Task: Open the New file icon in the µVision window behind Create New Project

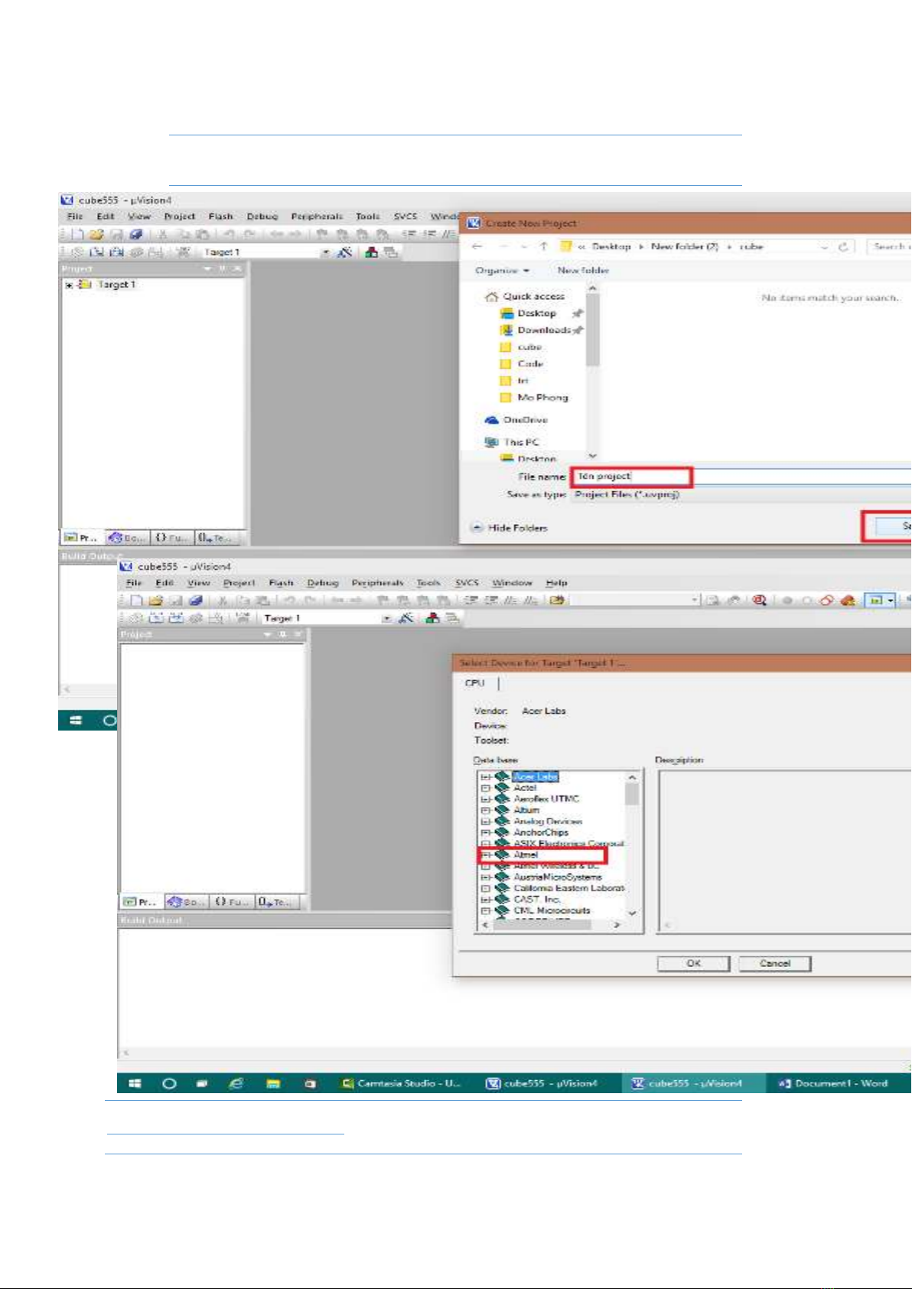Action: (79, 234)
